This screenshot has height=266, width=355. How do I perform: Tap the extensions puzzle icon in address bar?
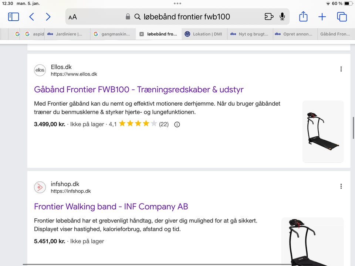click(269, 17)
